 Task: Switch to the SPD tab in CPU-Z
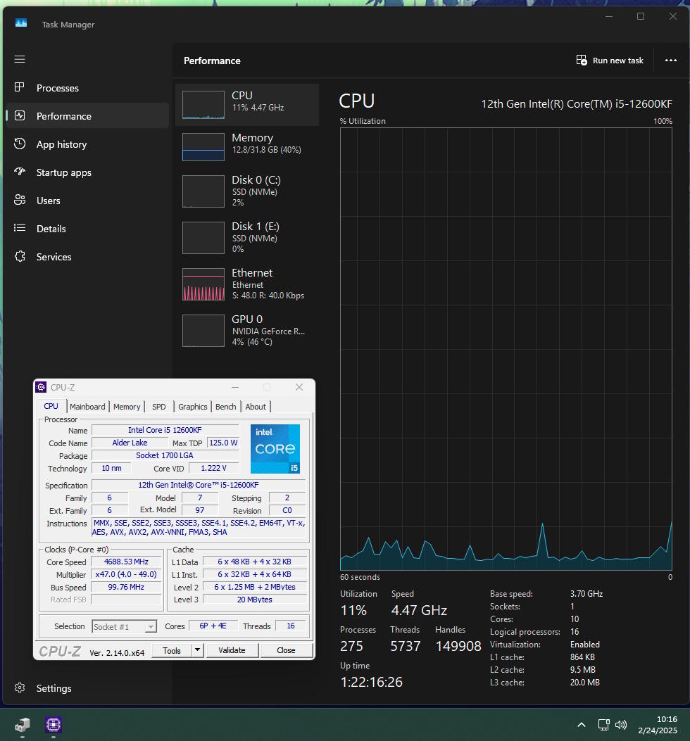(159, 407)
